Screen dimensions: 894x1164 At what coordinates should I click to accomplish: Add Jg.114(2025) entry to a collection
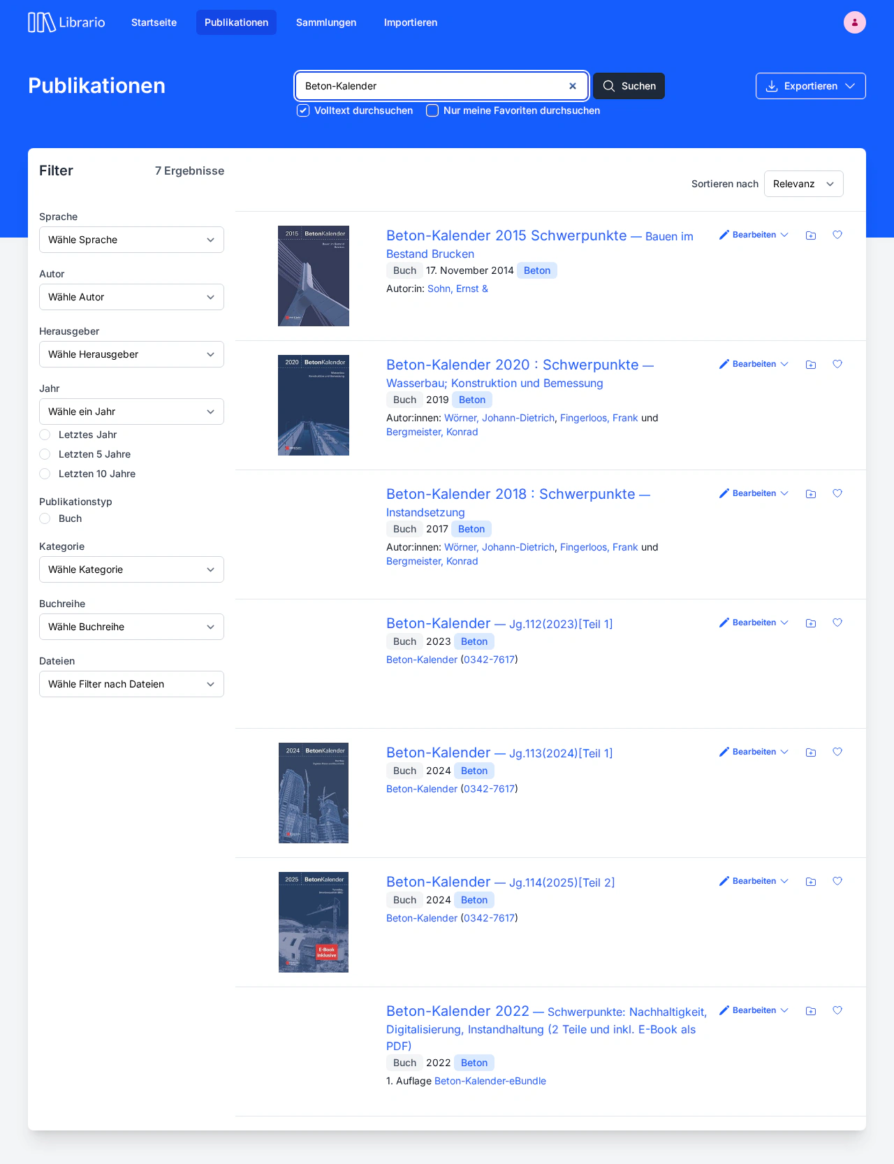(811, 882)
